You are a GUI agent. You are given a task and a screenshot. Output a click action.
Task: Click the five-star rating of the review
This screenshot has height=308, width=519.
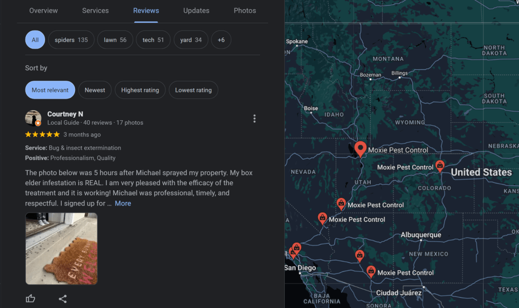[x=43, y=134]
